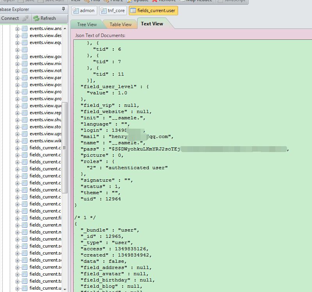The height and width of the screenshot is (292, 312).
Task: Expand the fields_current.fi node
Action: pyautogui.click(x=17, y=218)
